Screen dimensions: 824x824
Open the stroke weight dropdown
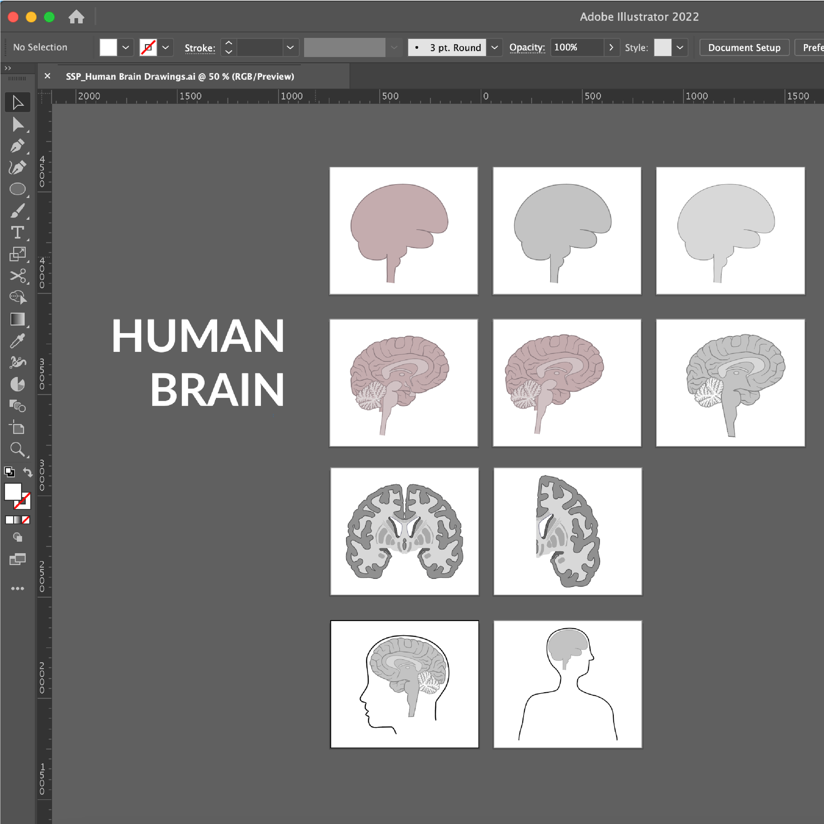tap(291, 47)
